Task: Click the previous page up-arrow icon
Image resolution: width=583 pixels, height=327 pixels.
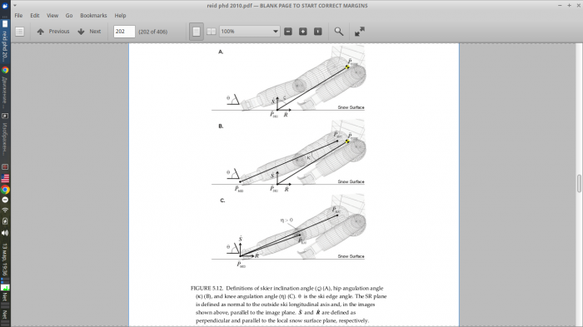Action: [41, 32]
